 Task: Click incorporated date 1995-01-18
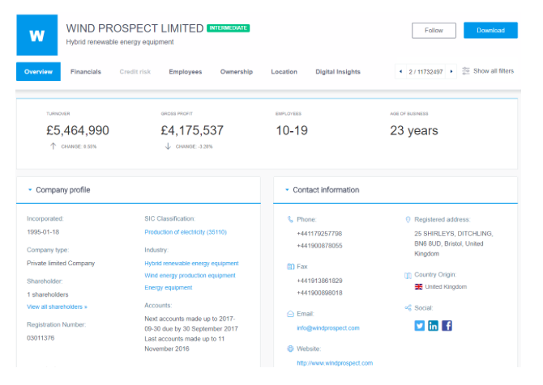(x=43, y=232)
